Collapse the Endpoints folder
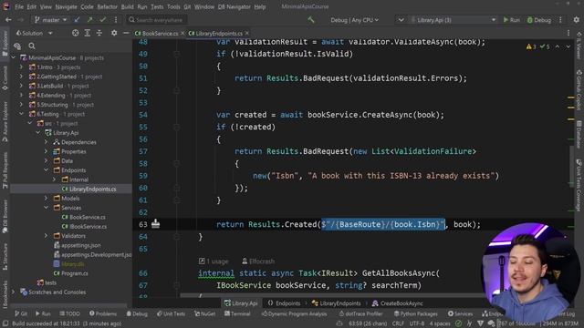This screenshot has width=584, height=328. 46,170
